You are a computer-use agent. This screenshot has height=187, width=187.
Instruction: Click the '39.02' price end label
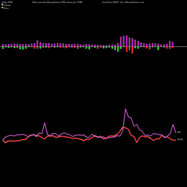[180, 140]
